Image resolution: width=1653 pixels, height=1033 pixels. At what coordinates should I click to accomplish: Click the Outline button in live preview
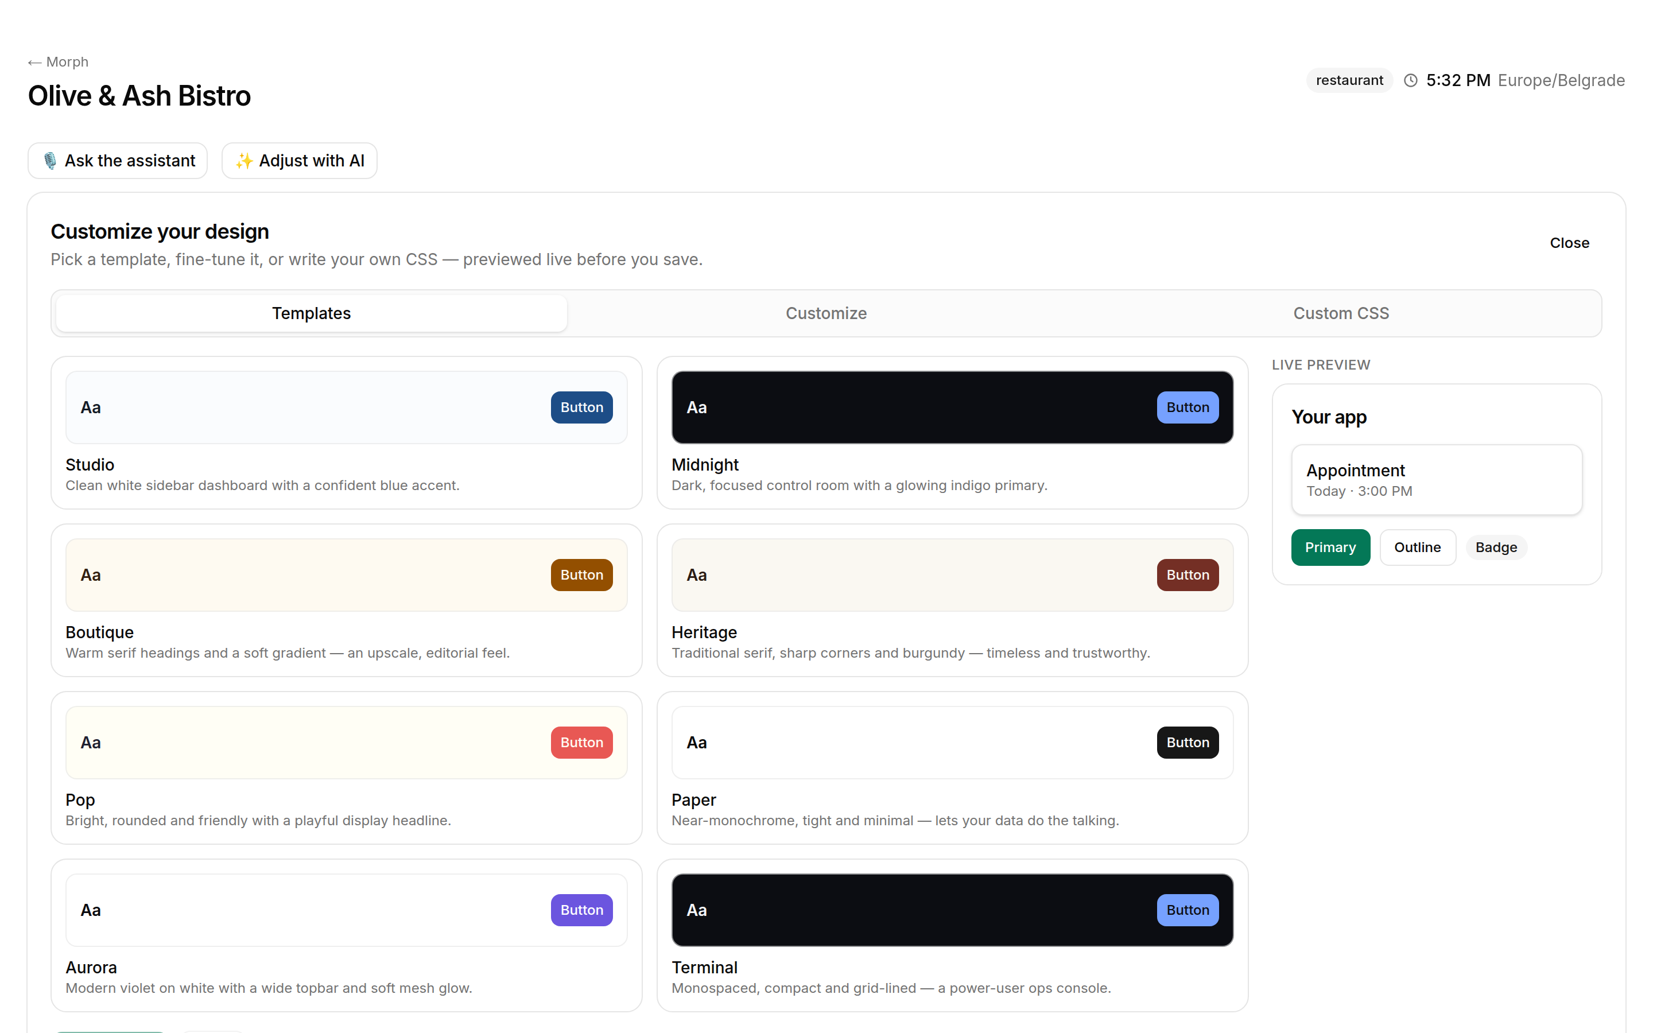point(1417,547)
